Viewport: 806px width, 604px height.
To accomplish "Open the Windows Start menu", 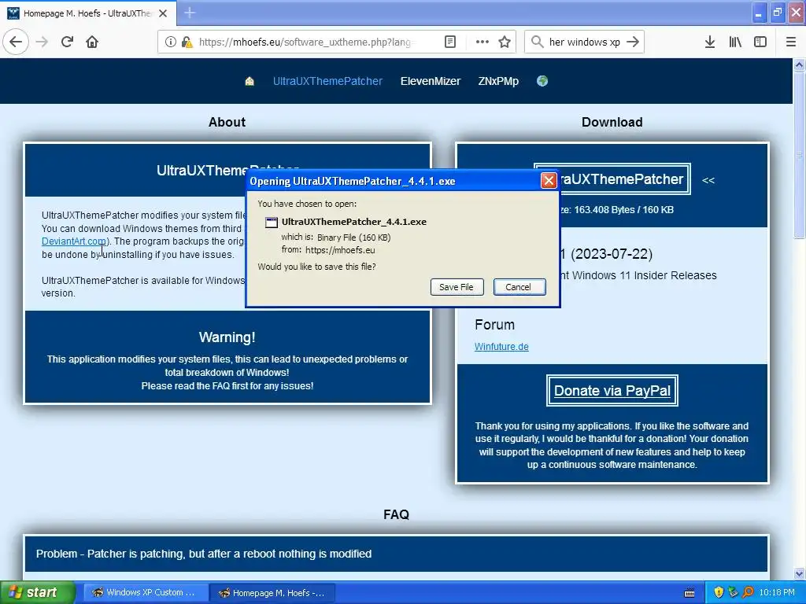I will click(37, 593).
